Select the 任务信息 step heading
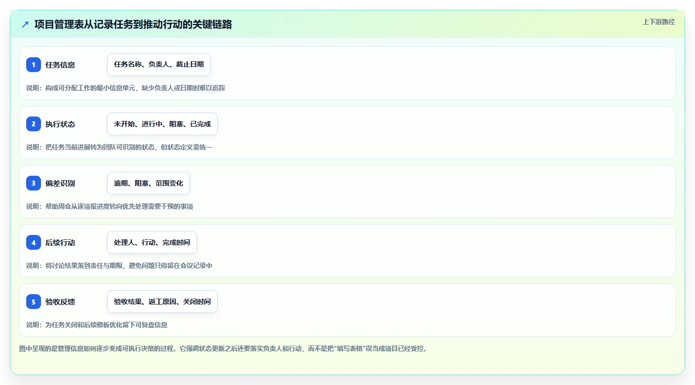695x385 pixels. pyautogui.click(x=60, y=65)
